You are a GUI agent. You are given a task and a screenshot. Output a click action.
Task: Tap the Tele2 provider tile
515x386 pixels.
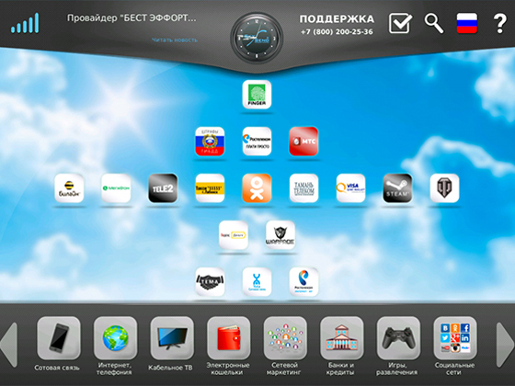(163, 188)
